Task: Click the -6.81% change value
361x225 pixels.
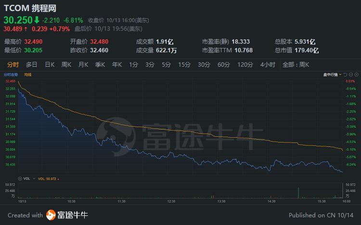Action: [73, 21]
